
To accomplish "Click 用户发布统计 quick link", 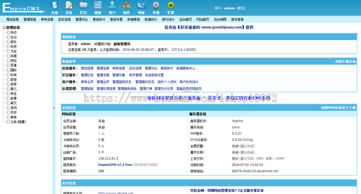I will (x=189, y=82).
